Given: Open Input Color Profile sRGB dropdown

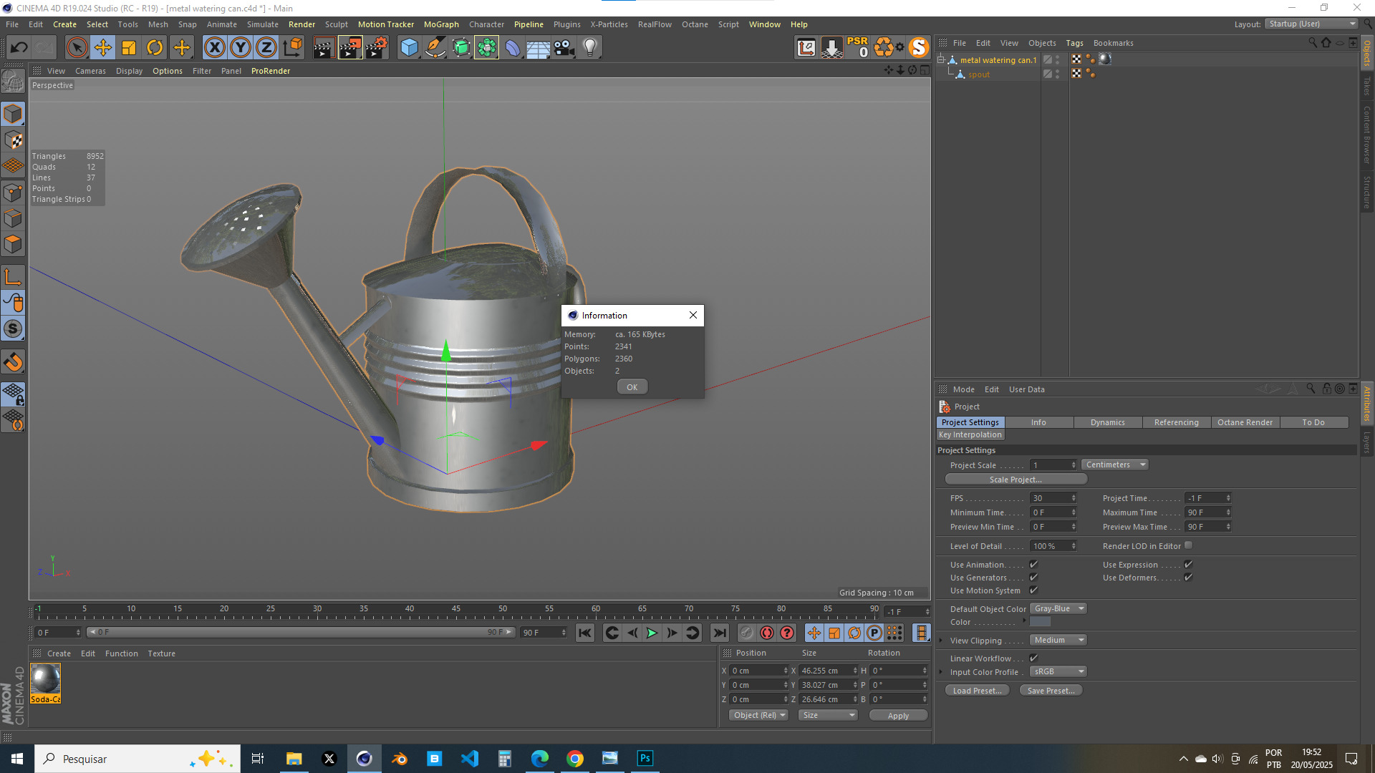Looking at the screenshot, I should tap(1058, 671).
